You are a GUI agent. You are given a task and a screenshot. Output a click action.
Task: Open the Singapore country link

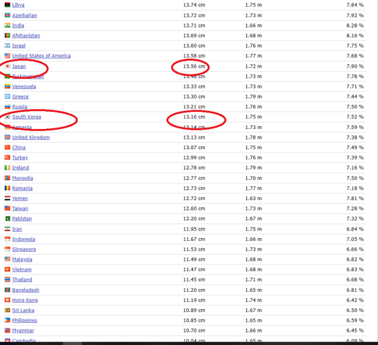[x=24, y=249]
